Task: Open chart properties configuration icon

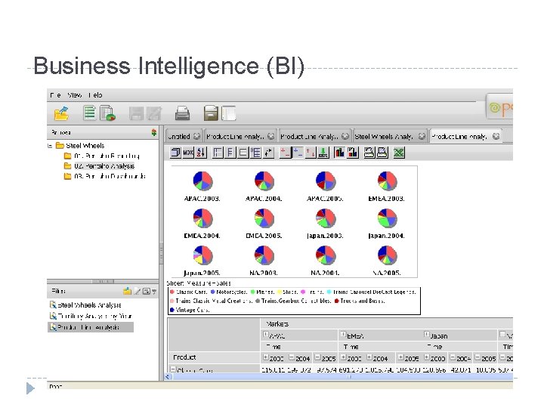Action: 353,153
